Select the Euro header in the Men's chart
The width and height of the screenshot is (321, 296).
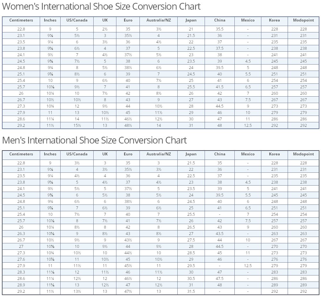click(x=128, y=154)
